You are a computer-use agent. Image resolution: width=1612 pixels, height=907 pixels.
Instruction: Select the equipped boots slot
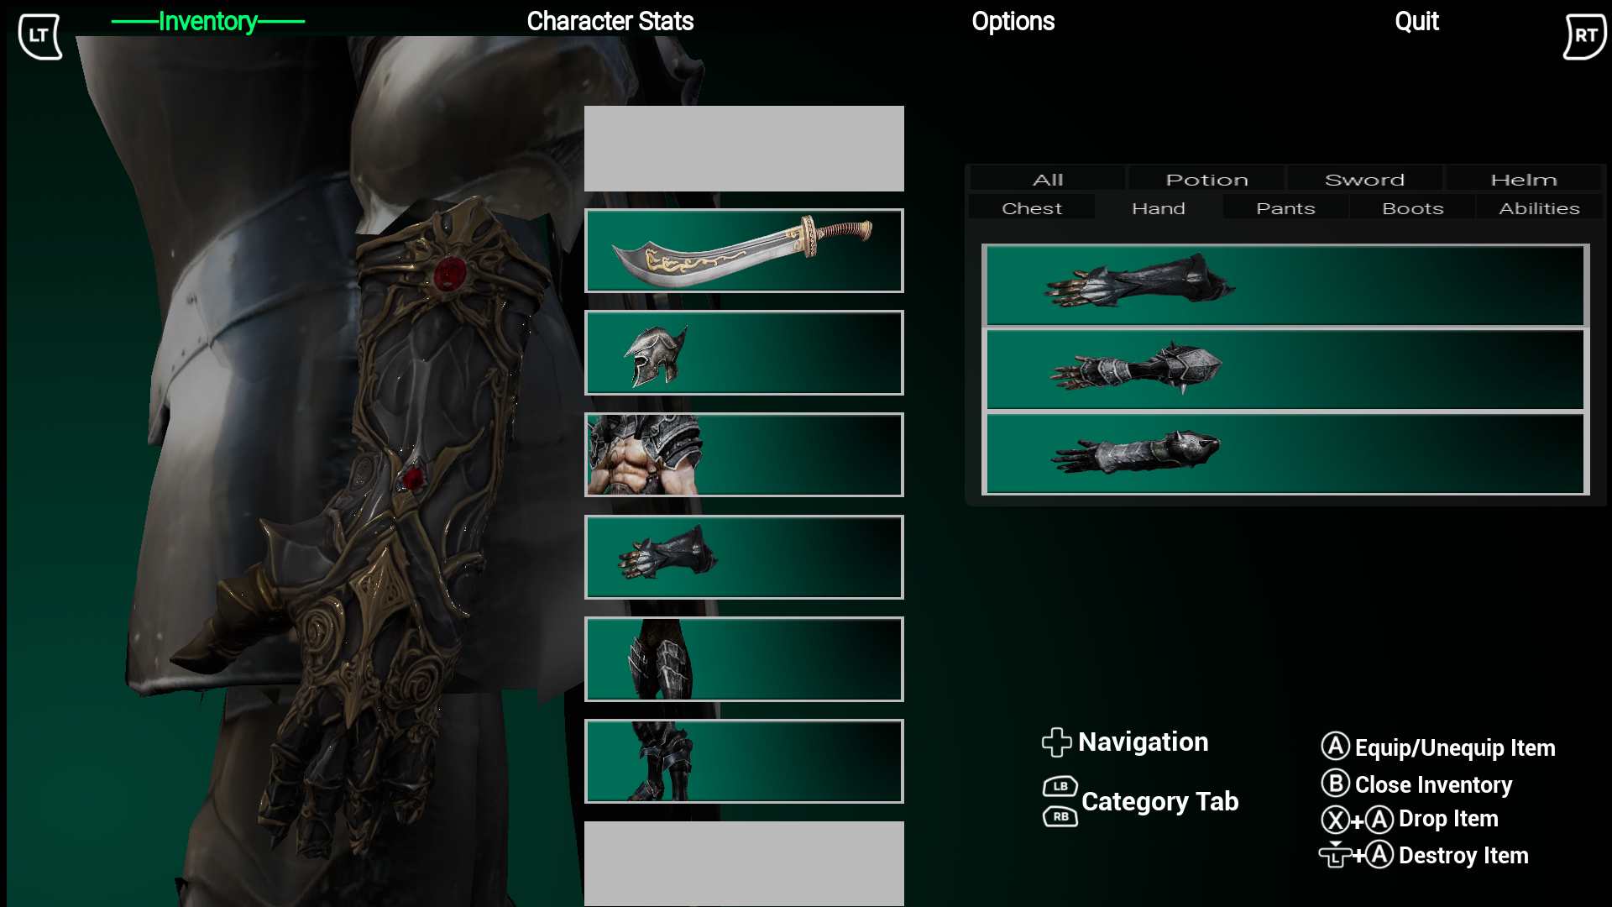point(744,761)
